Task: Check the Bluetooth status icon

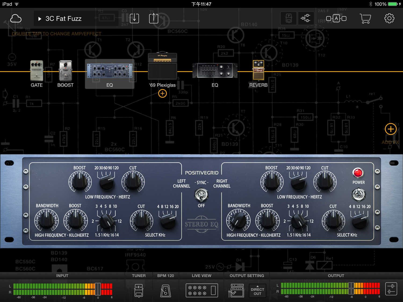Action: pyautogui.click(x=370, y=4)
